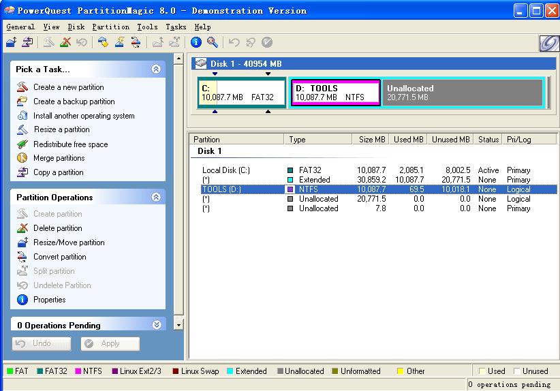Image resolution: width=560 pixels, height=391 pixels.
Task: Collapse the Partition Operations panel
Action: pyautogui.click(x=156, y=197)
